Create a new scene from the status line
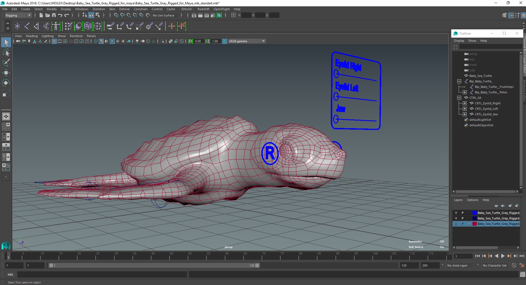The width and height of the screenshot is (526, 285). (41, 15)
